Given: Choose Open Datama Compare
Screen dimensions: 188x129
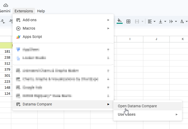Looking at the screenshot, I should 147,106.
